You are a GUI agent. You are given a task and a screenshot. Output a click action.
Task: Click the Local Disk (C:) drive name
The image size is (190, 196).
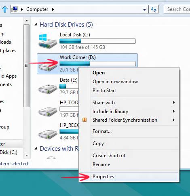point(75,35)
